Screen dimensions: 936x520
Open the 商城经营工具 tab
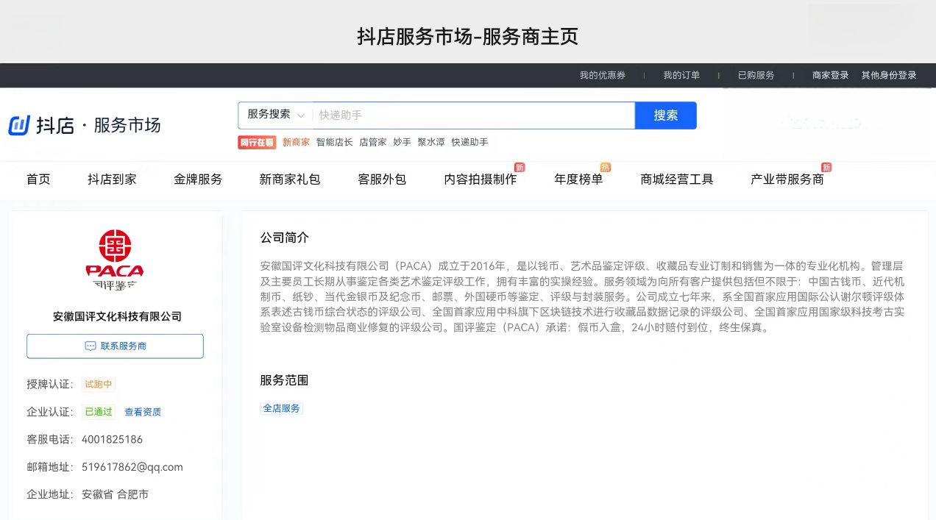click(677, 179)
